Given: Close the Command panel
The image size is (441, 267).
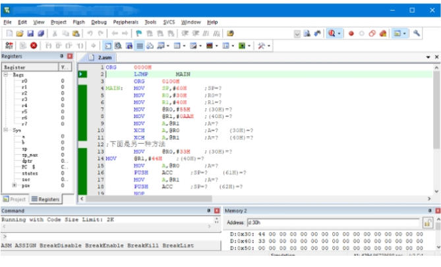Looking at the screenshot, I should coord(217,210).
